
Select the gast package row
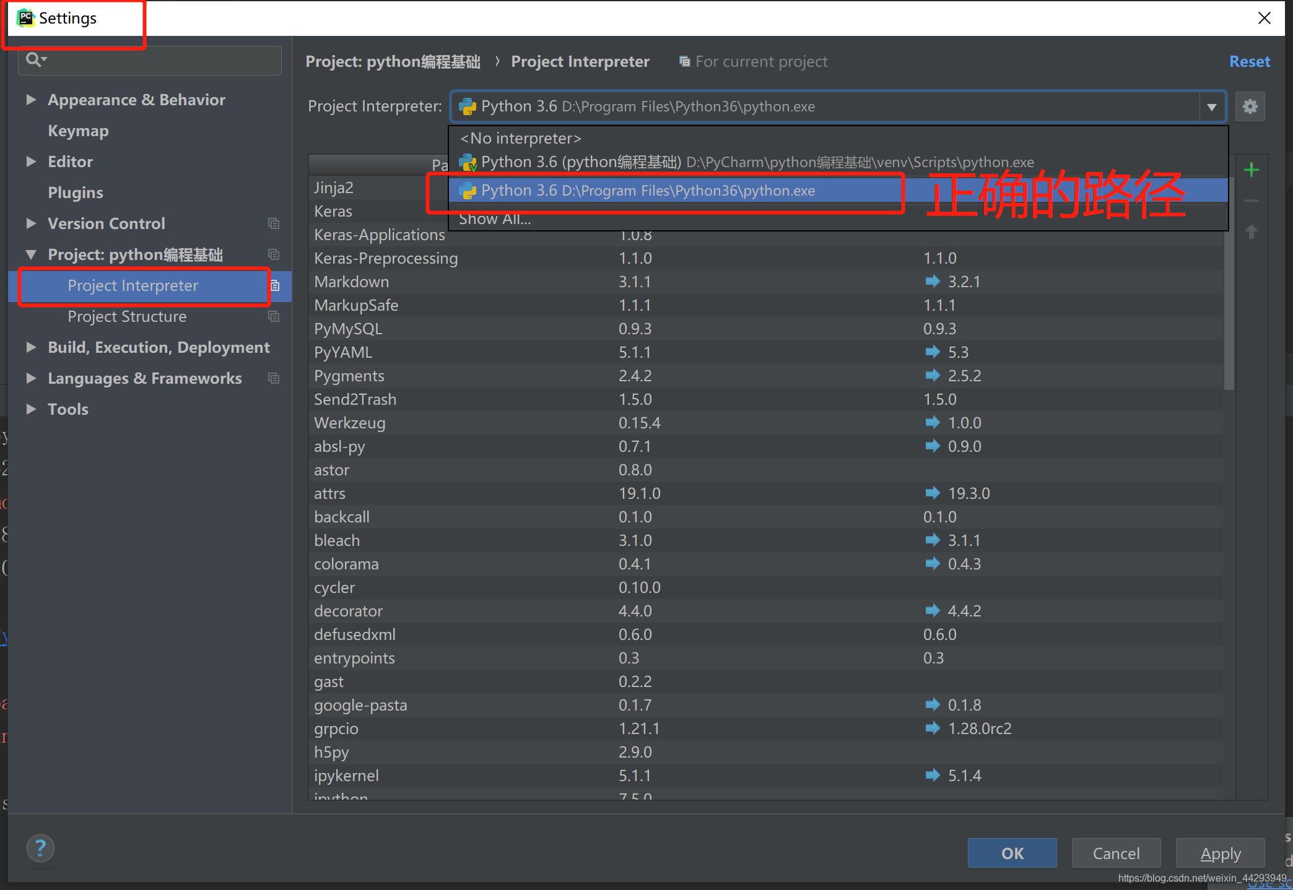[766, 681]
